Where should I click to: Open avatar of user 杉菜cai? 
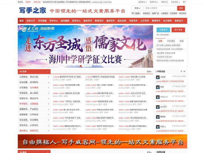(158, 127)
